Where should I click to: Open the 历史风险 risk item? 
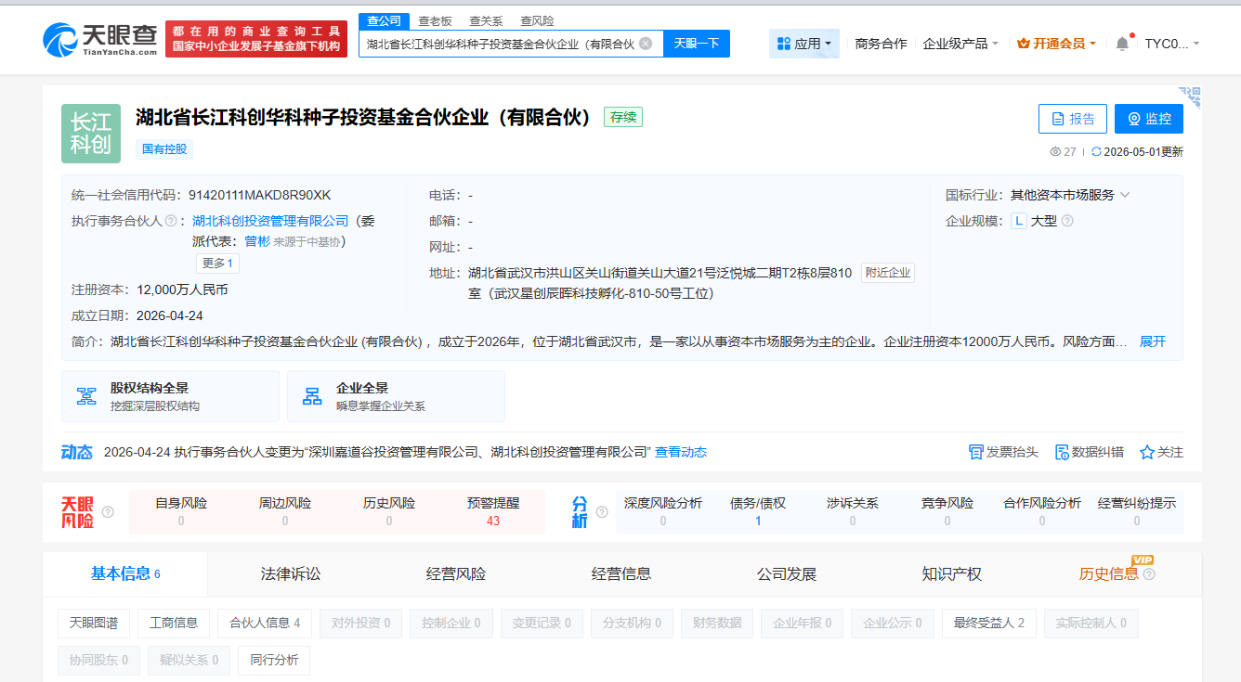click(x=389, y=511)
